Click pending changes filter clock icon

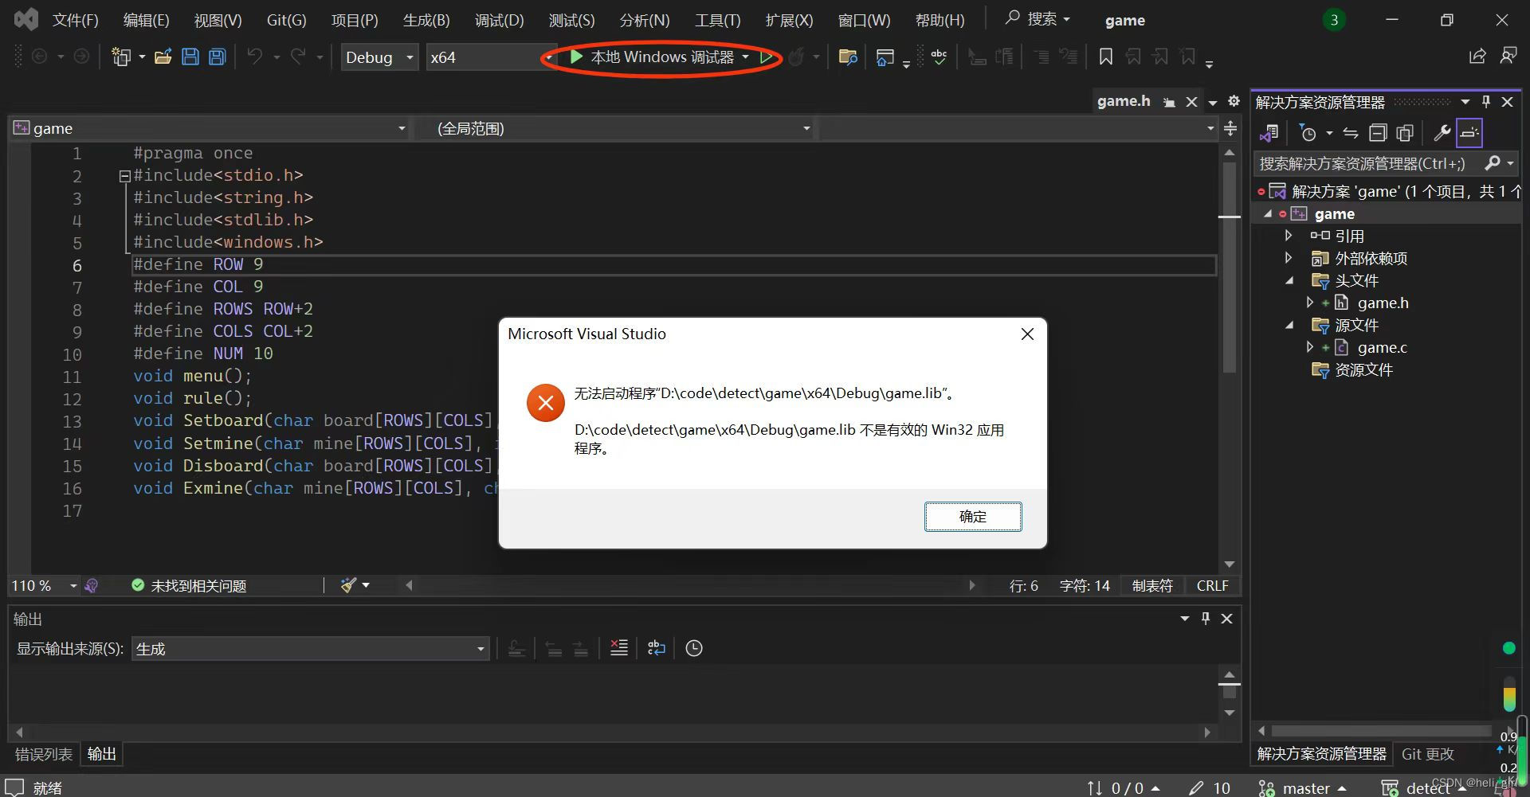(1308, 133)
